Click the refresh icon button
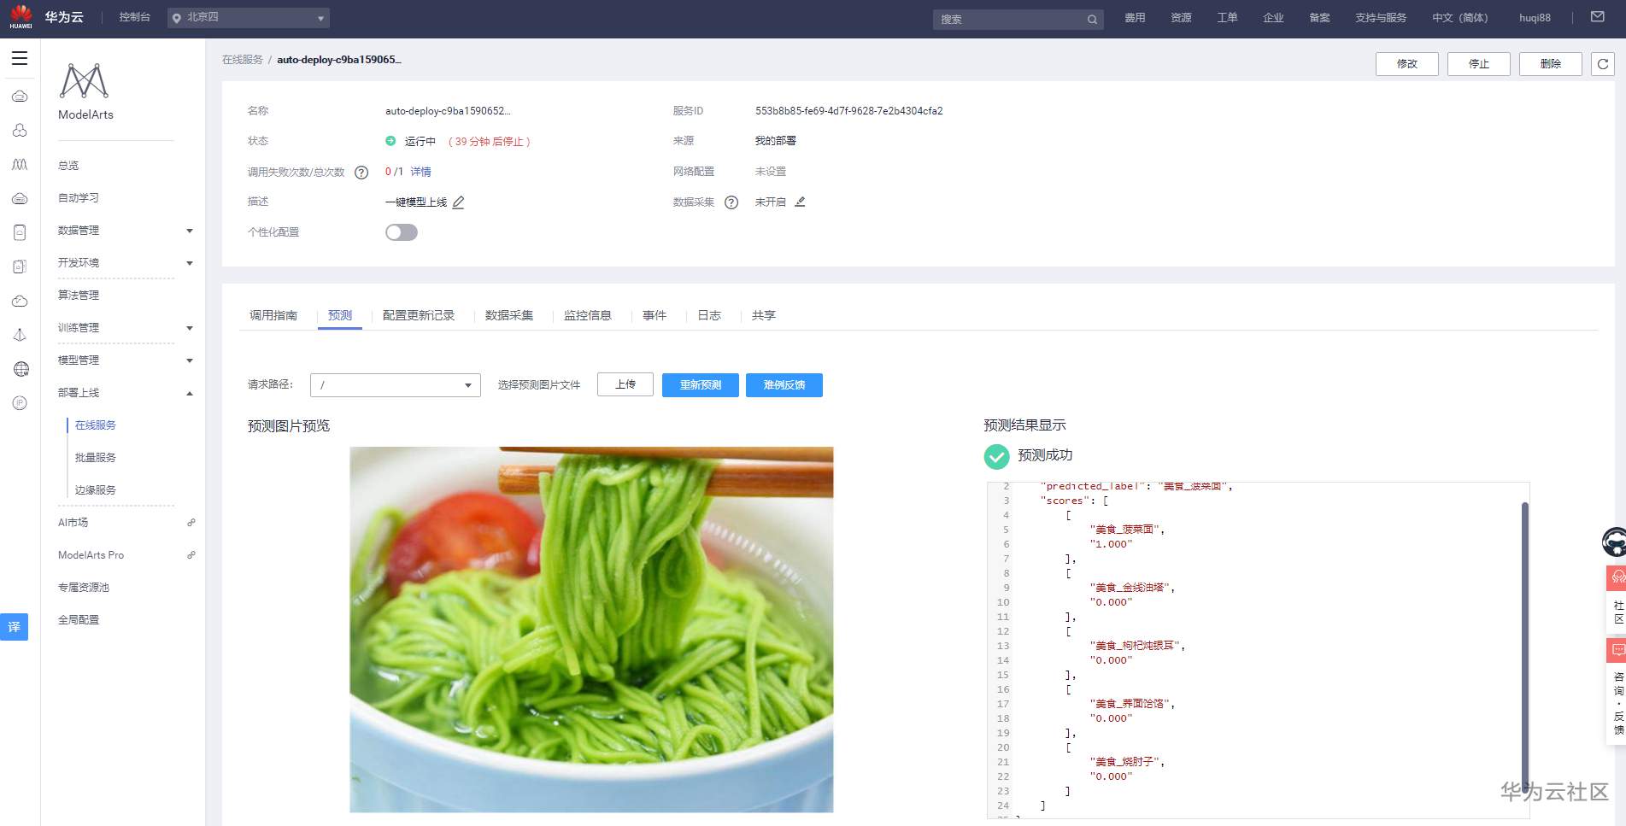The width and height of the screenshot is (1626, 826). point(1603,64)
